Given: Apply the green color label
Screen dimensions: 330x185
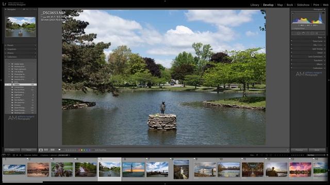Looking at the screenshot, I should [84, 150].
